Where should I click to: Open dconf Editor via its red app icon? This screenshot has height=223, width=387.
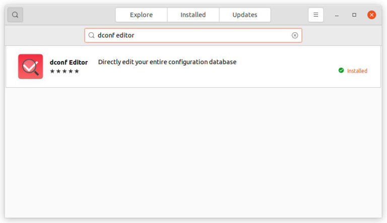[30, 67]
